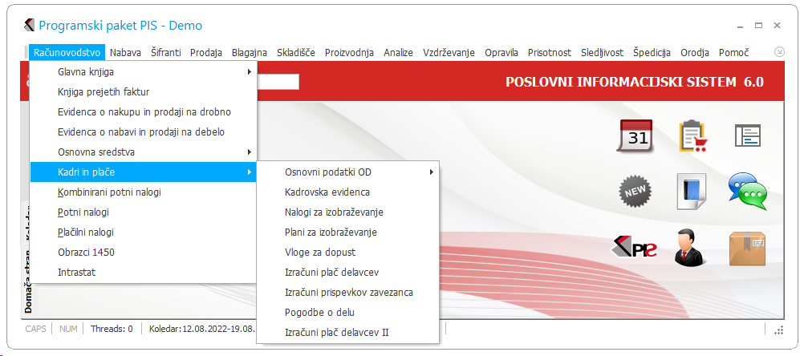Open the Orodja menu

[695, 52]
